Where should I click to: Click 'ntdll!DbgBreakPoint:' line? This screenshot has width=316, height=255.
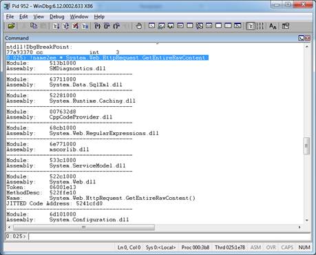point(39,47)
